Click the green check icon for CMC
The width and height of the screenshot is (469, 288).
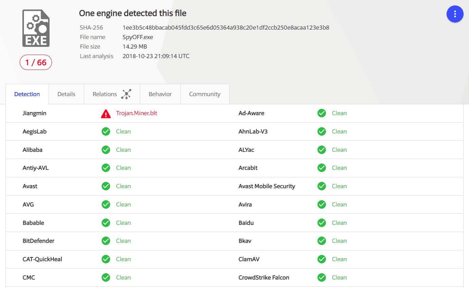coord(106,277)
